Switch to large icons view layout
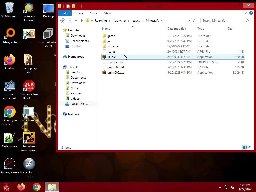The width and height of the screenshot is (256, 192). (250, 147)
